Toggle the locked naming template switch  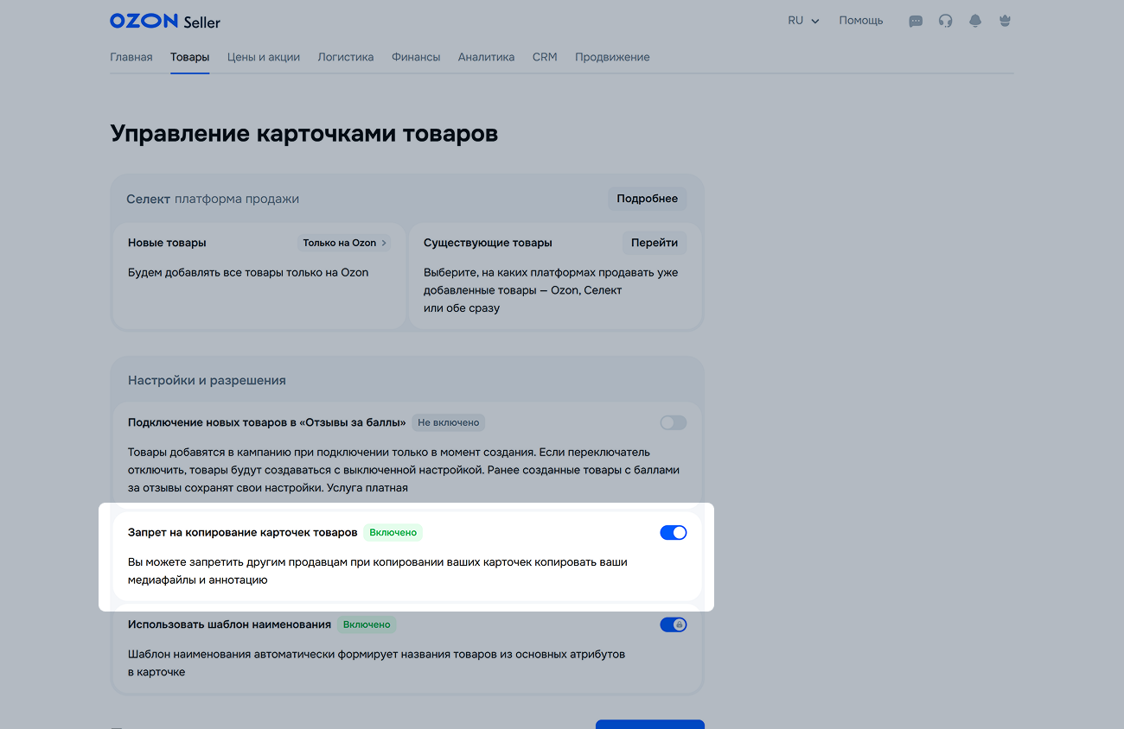click(x=673, y=624)
